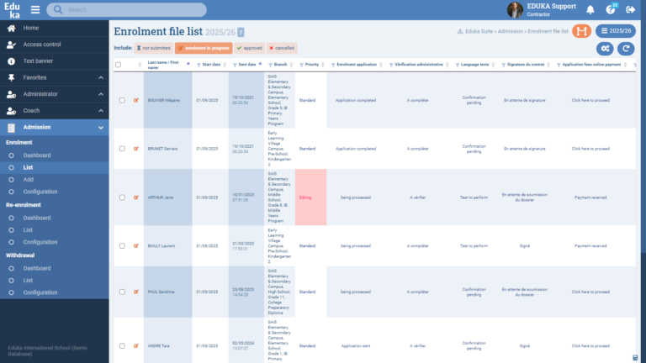Toggle the hamburger sidebar menu

point(35,10)
